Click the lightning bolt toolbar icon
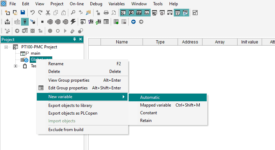Screen dimensions: 275x150 click(73, 21)
